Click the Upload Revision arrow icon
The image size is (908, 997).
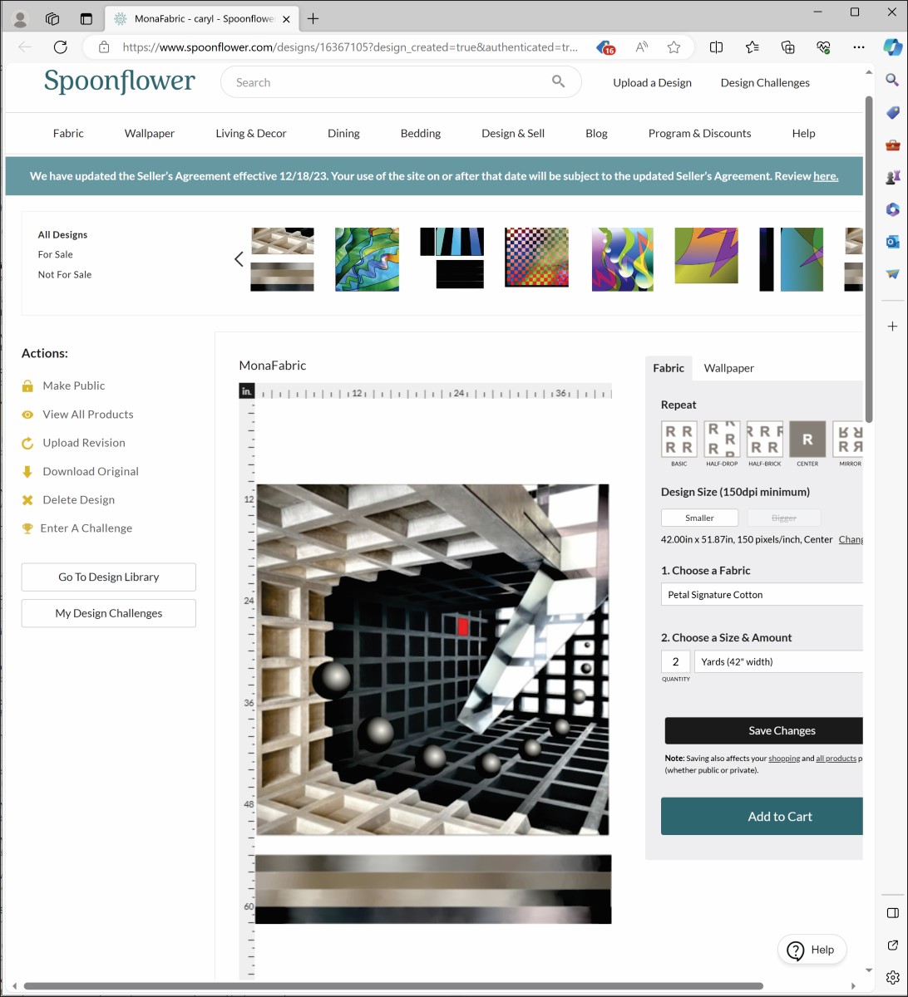click(27, 443)
